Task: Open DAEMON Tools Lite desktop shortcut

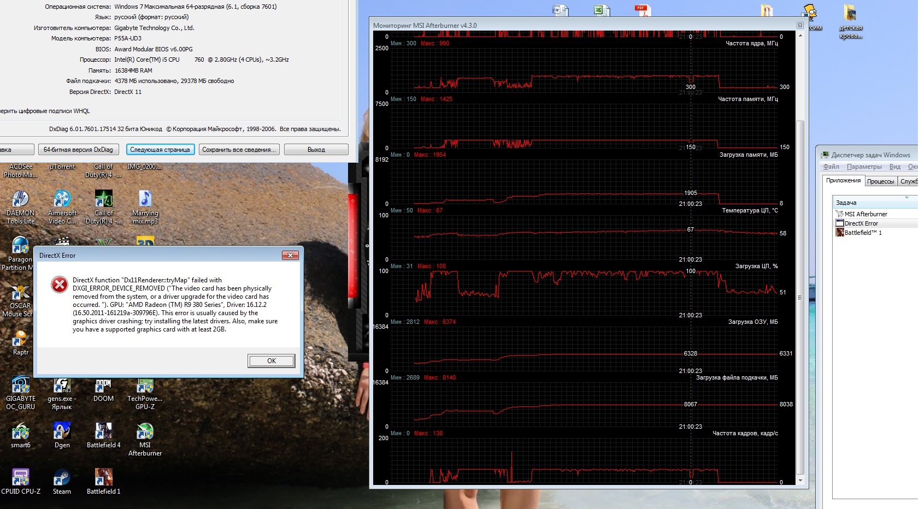Action: click(x=21, y=207)
